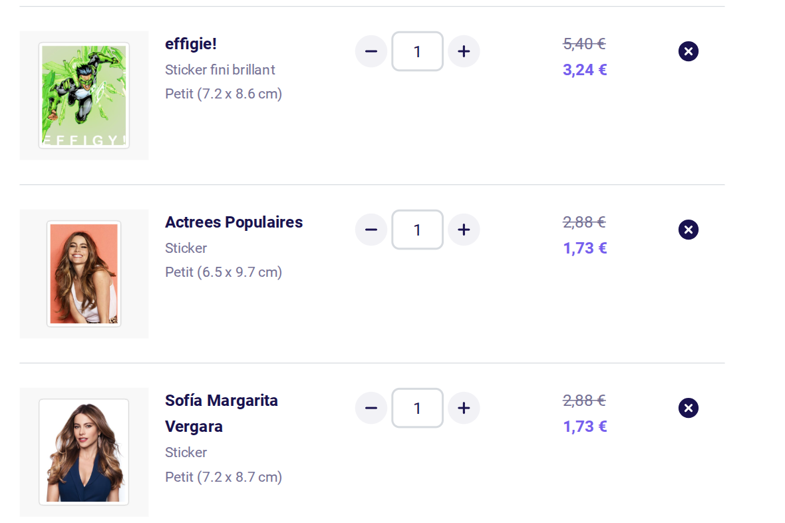Click the effigie! quantity input field
The width and height of the screenshot is (785, 523).
point(417,51)
